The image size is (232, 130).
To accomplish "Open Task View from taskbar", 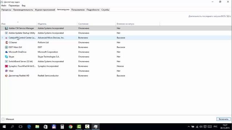I will click(21, 127).
